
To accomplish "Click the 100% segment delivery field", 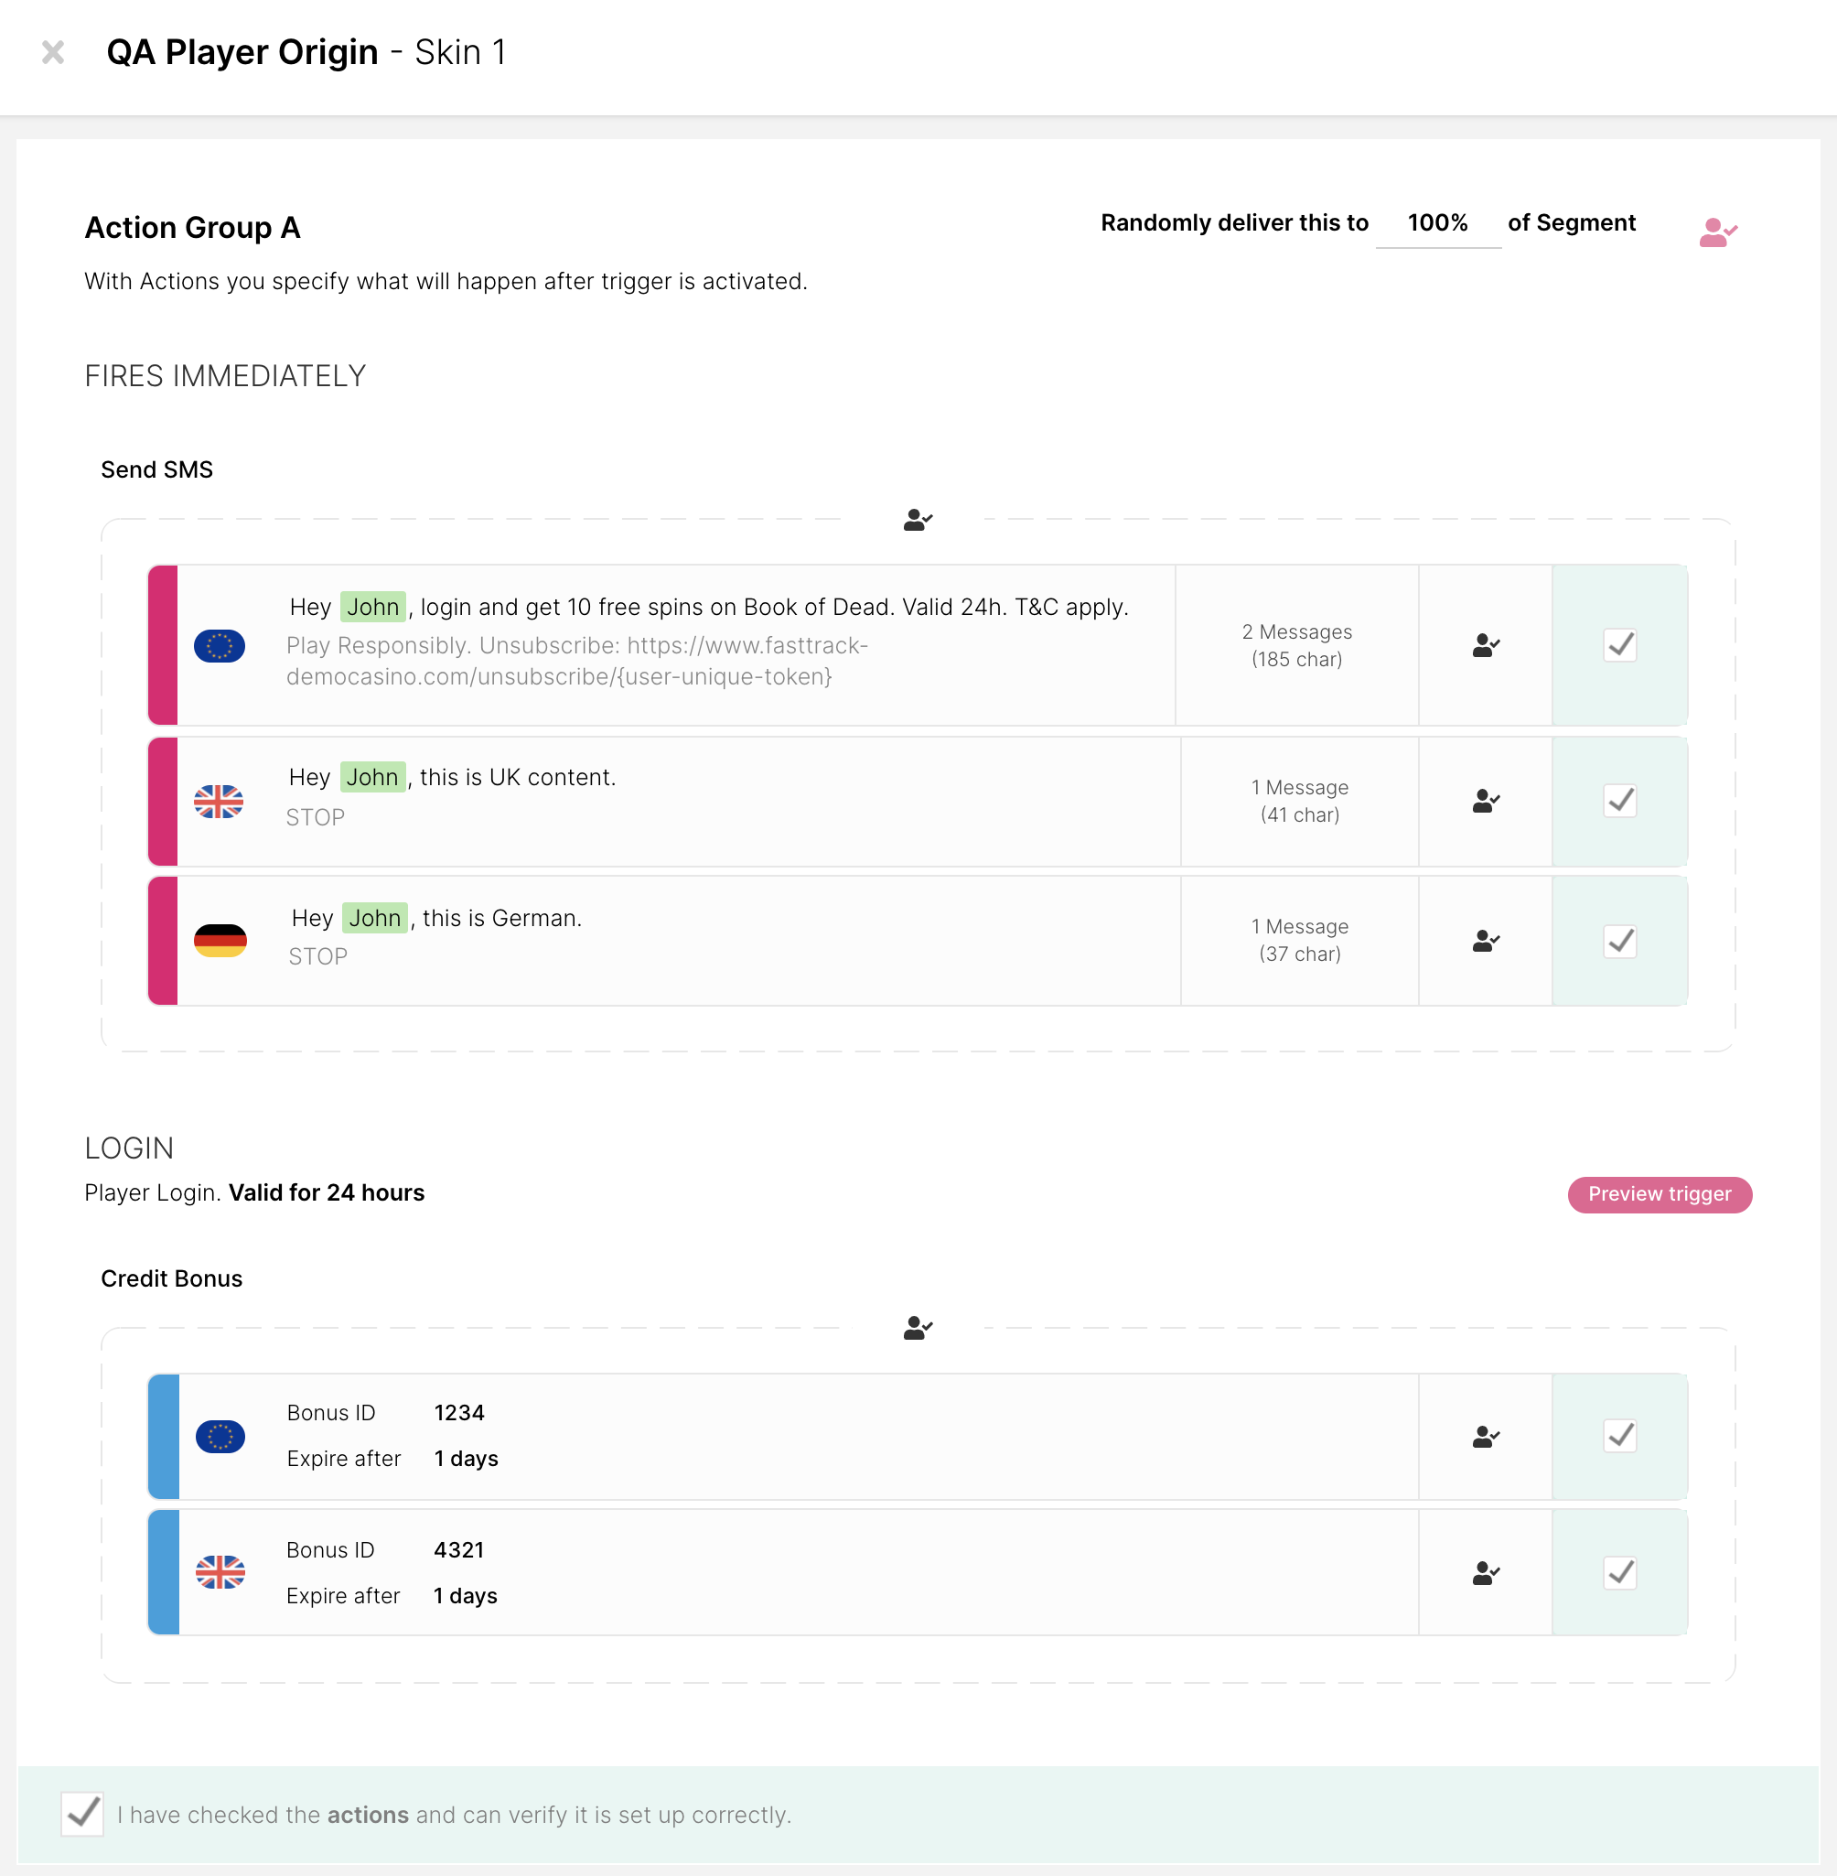I will (1437, 224).
